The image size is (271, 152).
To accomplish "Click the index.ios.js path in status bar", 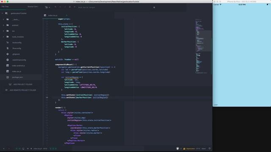I will pos(38,149).
